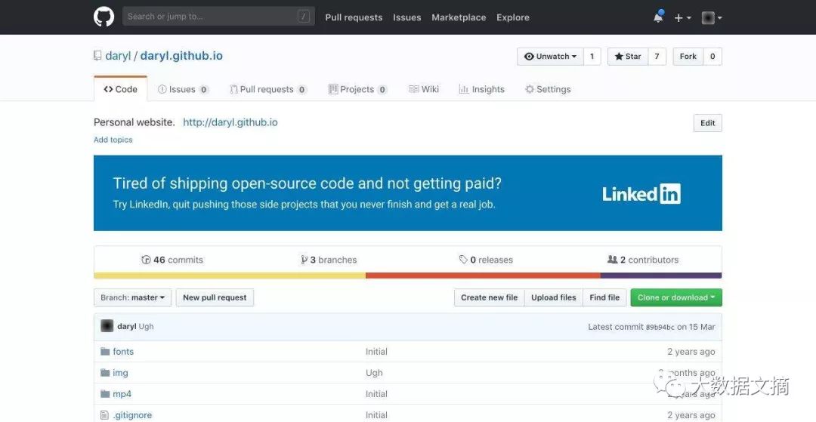Go to Marketplace in the top navigation

pyautogui.click(x=459, y=17)
